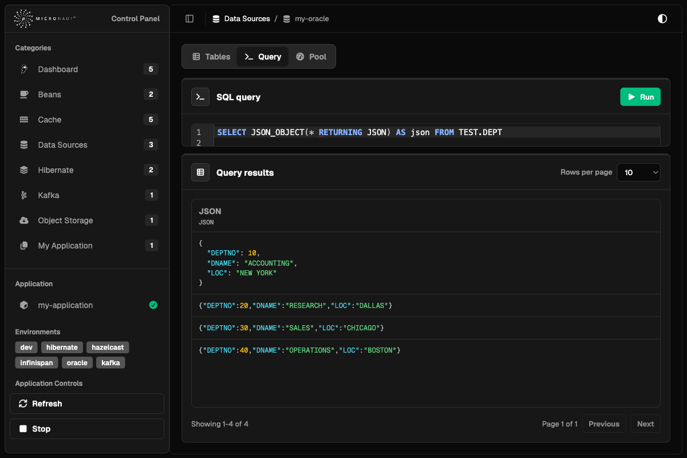687x458 pixels.
Task: Click the SQL query terminal icon
Action: (x=200, y=97)
